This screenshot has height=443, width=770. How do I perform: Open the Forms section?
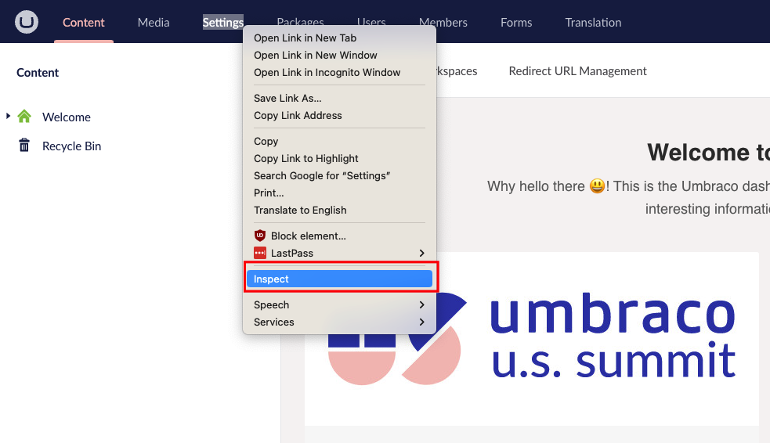tap(516, 23)
